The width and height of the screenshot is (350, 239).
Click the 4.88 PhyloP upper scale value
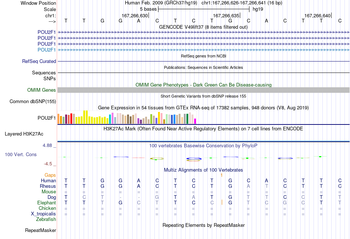click(x=47, y=145)
